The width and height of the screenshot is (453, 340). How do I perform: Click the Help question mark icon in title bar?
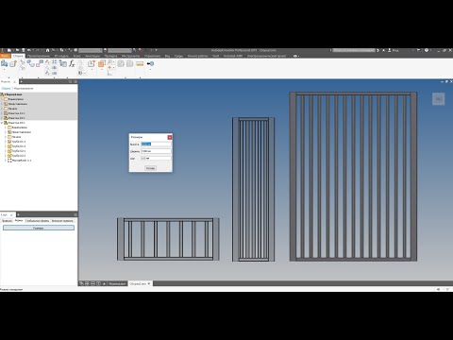[427, 50]
